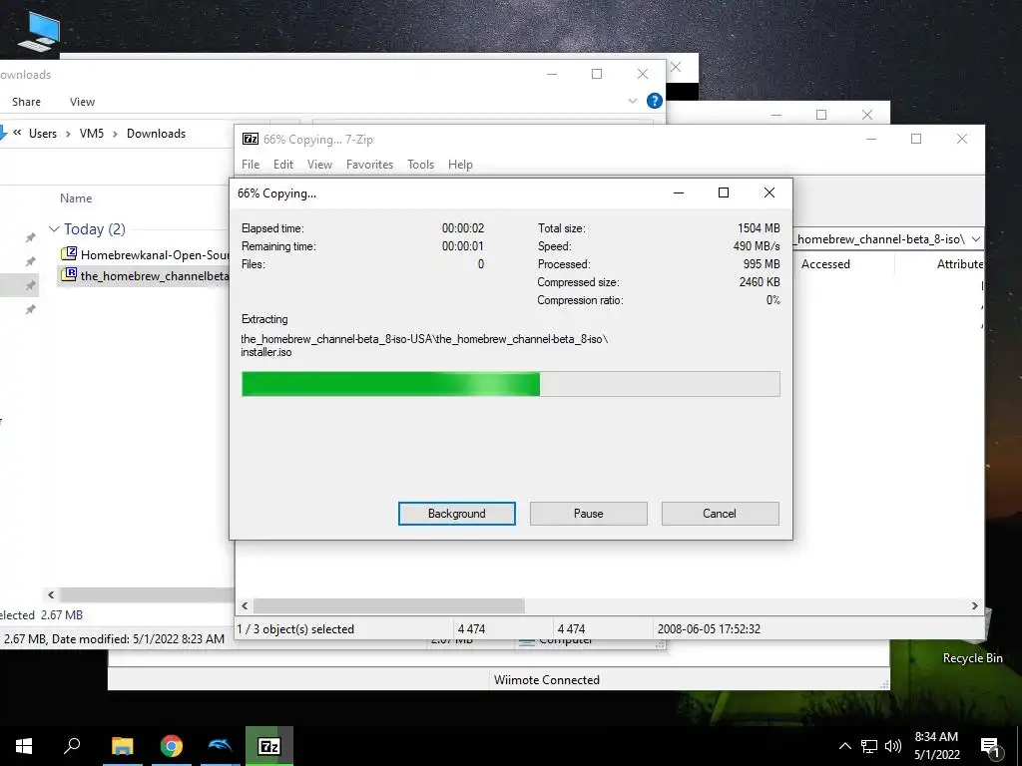Click the 7-Zip taskbar icon
Screen dimensions: 1022x766
269,746
